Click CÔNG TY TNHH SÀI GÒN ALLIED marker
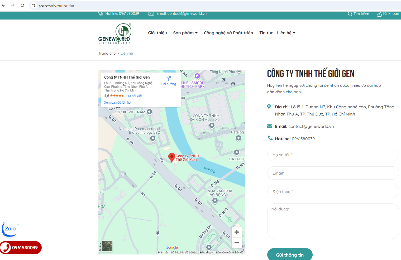This screenshot has height=260, width=401. [212, 126]
